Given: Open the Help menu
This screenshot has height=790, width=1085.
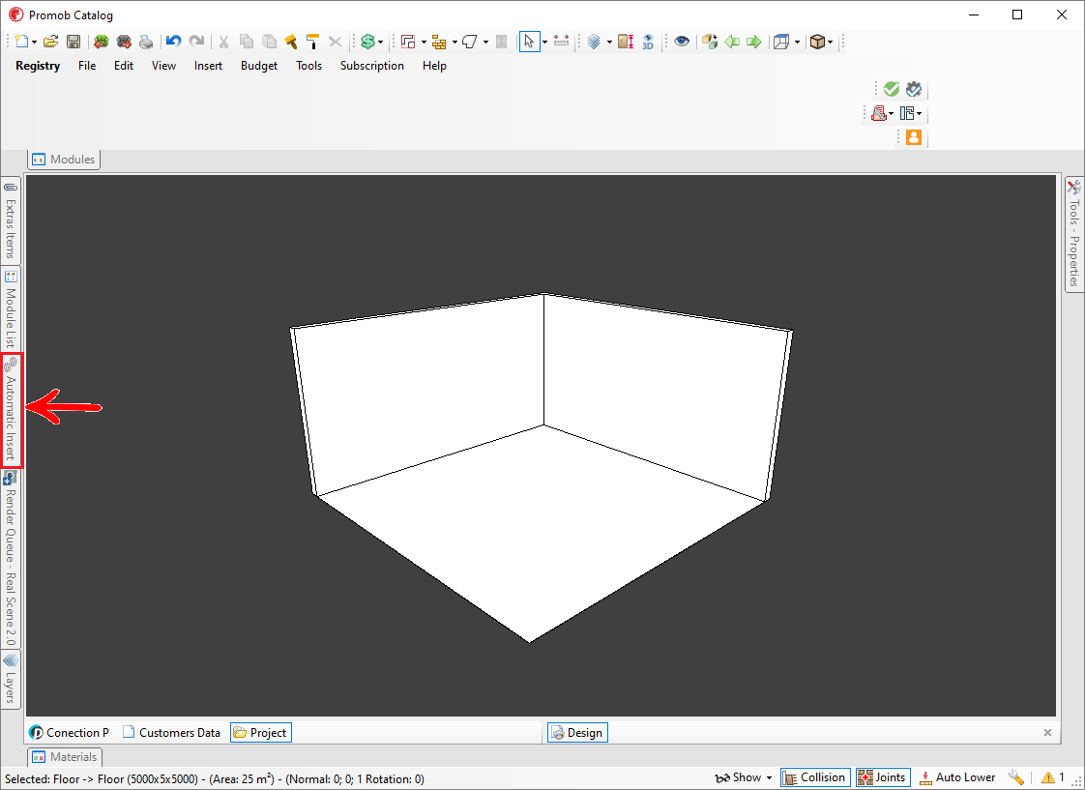Looking at the screenshot, I should (434, 66).
